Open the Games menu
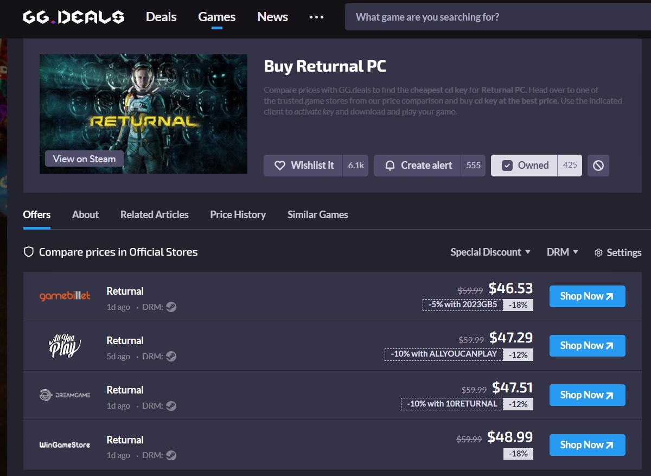The width and height of the screenshot is (651, 476). click(216, 17)
